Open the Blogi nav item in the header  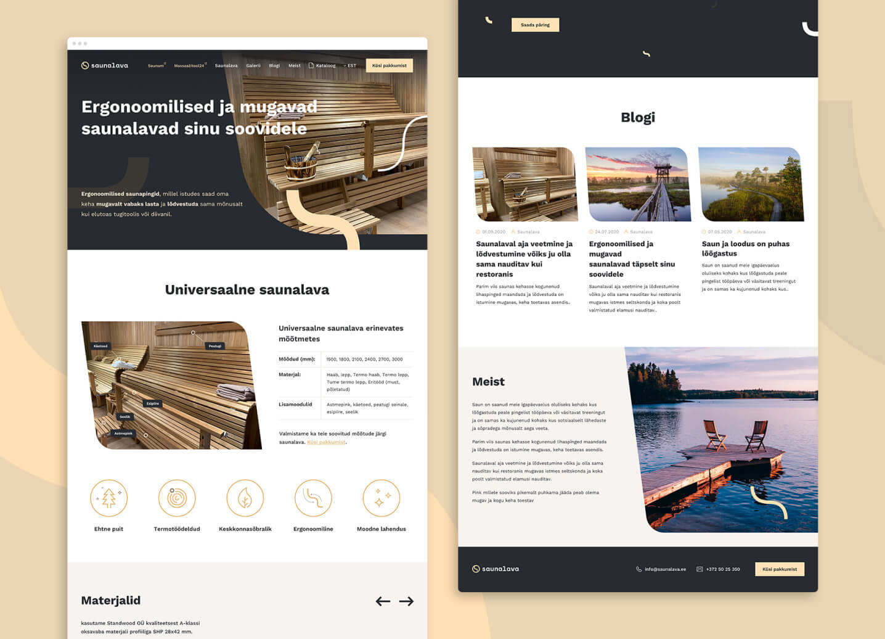click(x=274, y=65)
